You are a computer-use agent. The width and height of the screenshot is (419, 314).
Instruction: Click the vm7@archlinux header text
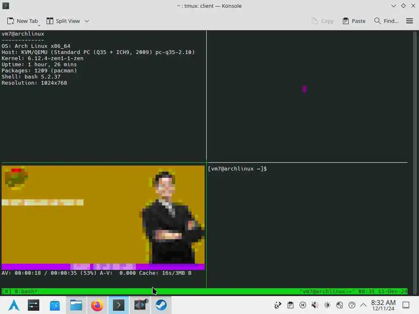point(23,34)
